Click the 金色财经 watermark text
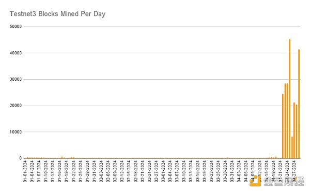 [x=284, y=181]
